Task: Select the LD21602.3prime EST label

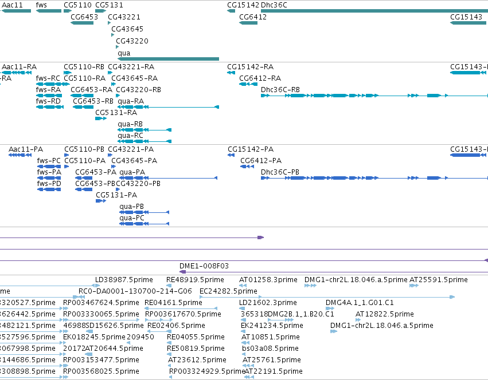Action: (268, 303)
